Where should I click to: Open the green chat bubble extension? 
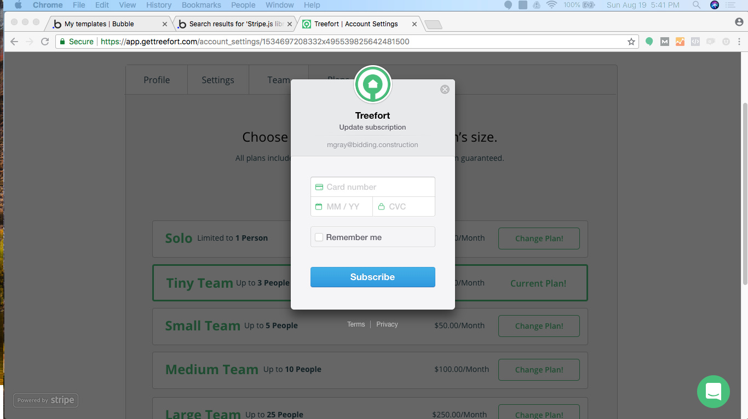click(649, 42)
